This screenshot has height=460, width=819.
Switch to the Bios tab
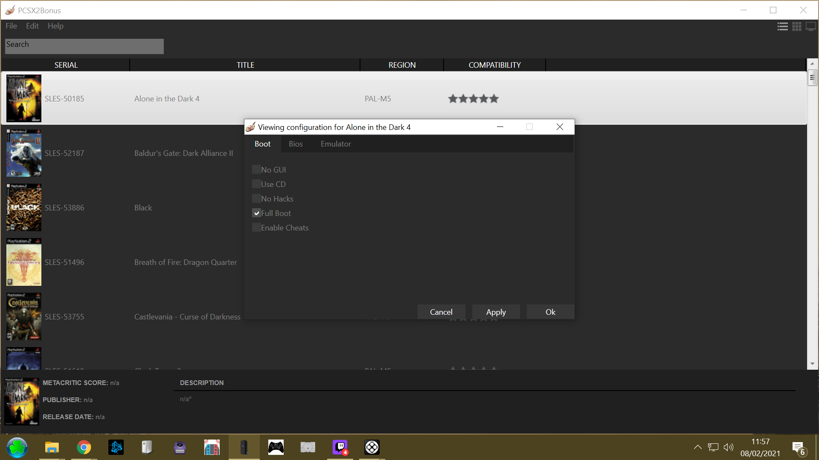pos(296,144)
